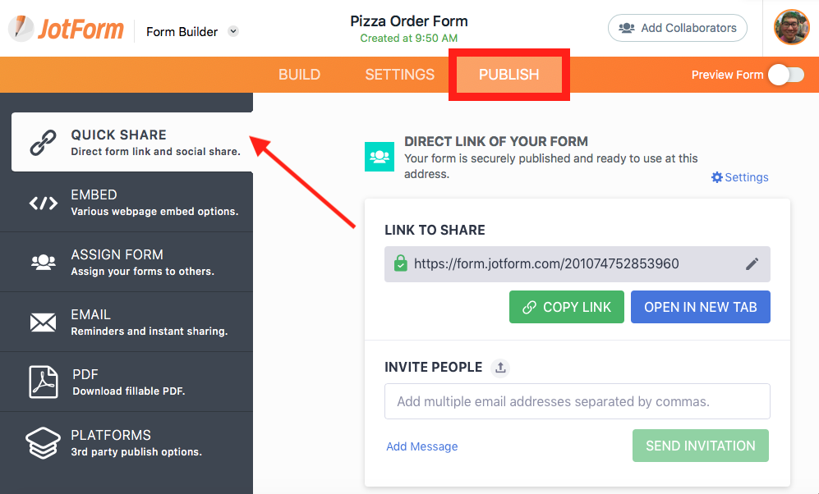Open the Settings tab

[x=399, y=75]
